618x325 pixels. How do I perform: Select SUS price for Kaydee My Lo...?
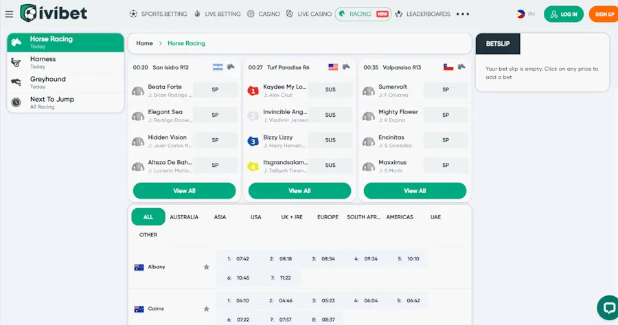330,90
